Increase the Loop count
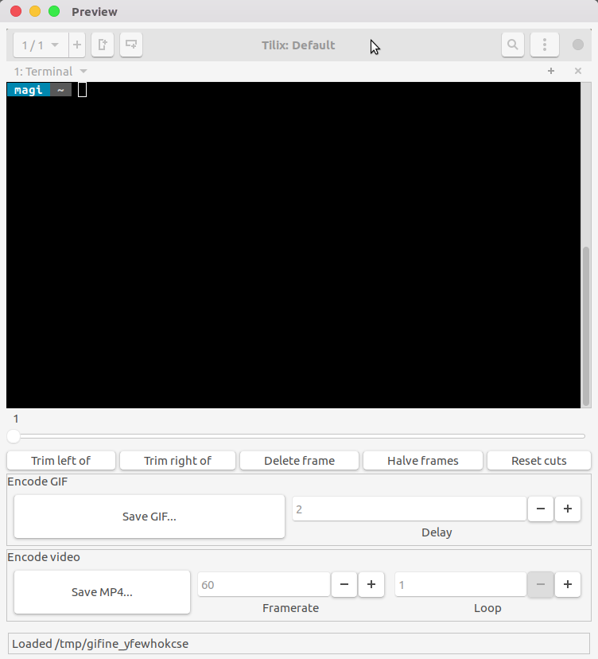The width and height of the screenshot is (598, 659). tap(567, 585)
